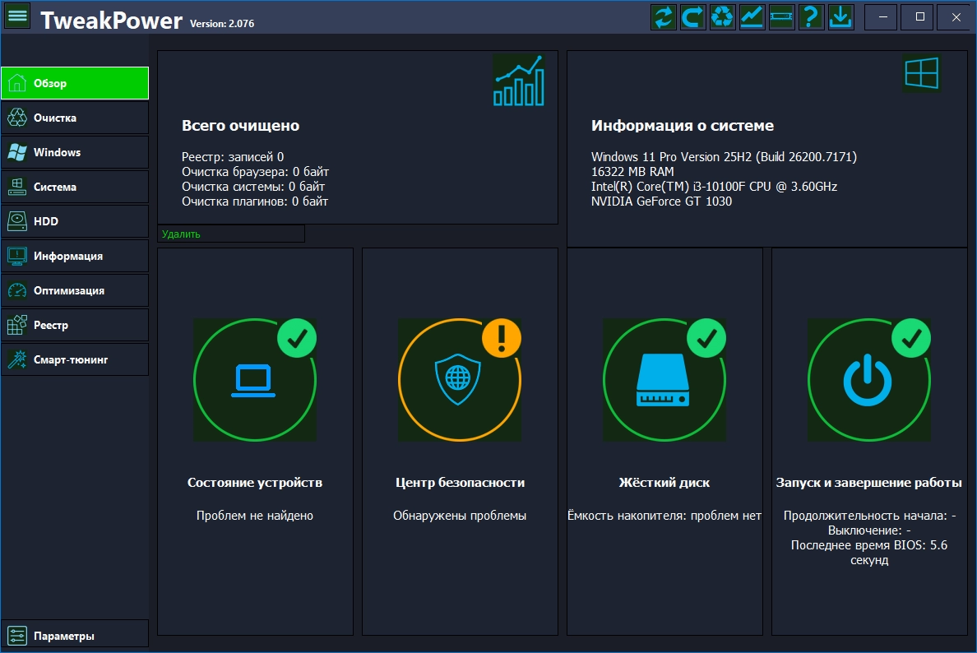Open the Оптимизация section
The width and height of the screenshot is (977, 653).
tap(75, 290)
